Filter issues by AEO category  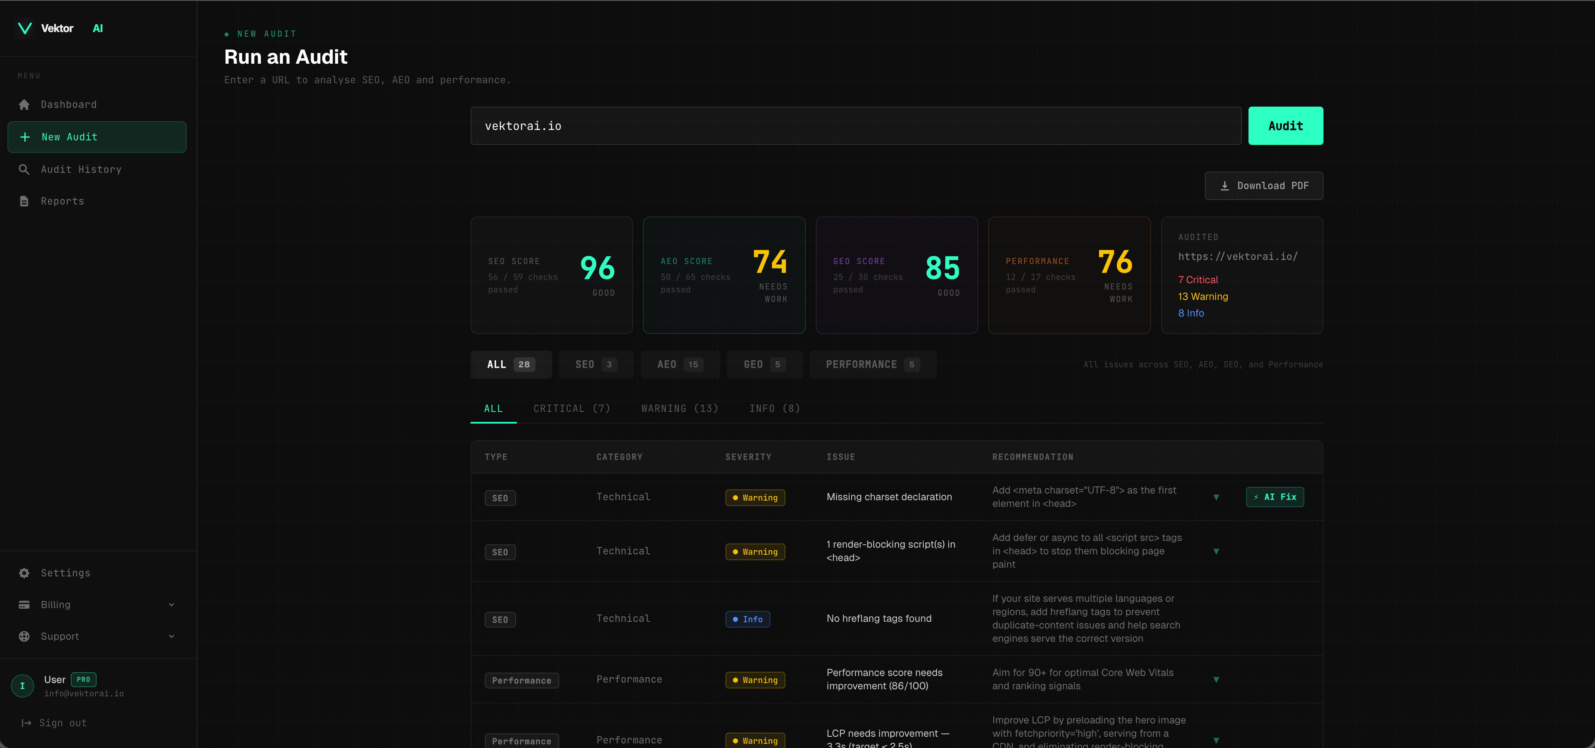(x=679, y=364)
